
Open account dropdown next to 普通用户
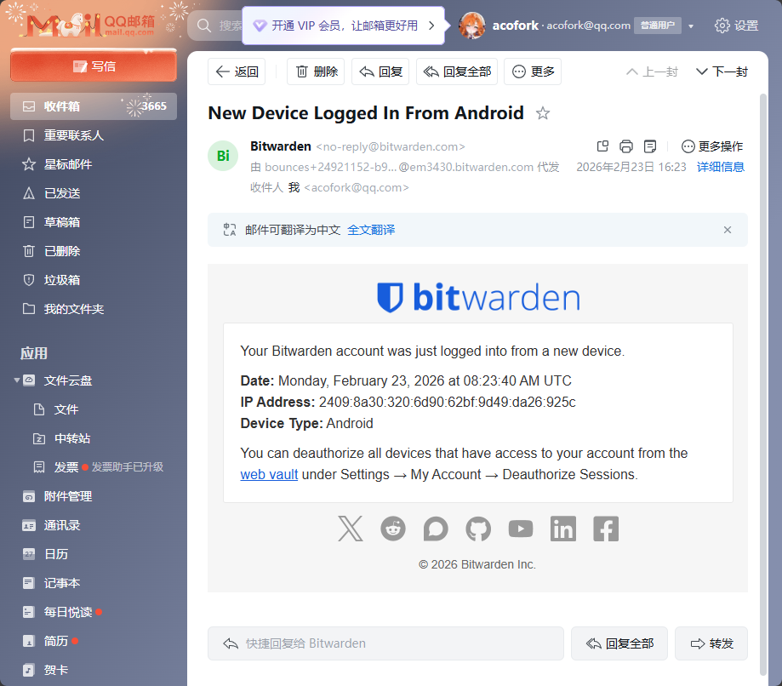[691, 26]
